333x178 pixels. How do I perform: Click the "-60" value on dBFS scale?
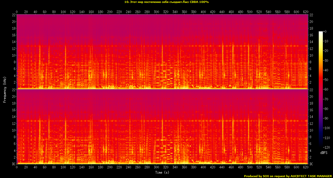325,89
